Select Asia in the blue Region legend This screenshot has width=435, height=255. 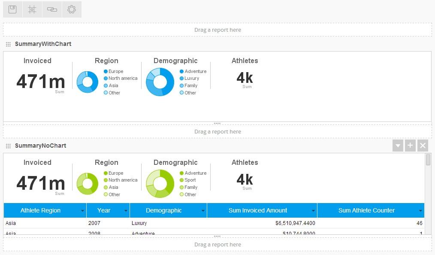coord(111,85)
